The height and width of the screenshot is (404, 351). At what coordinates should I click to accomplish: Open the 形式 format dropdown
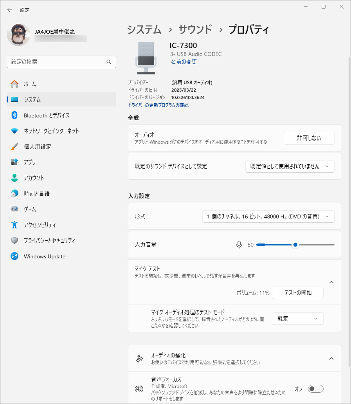click(268, 216)
